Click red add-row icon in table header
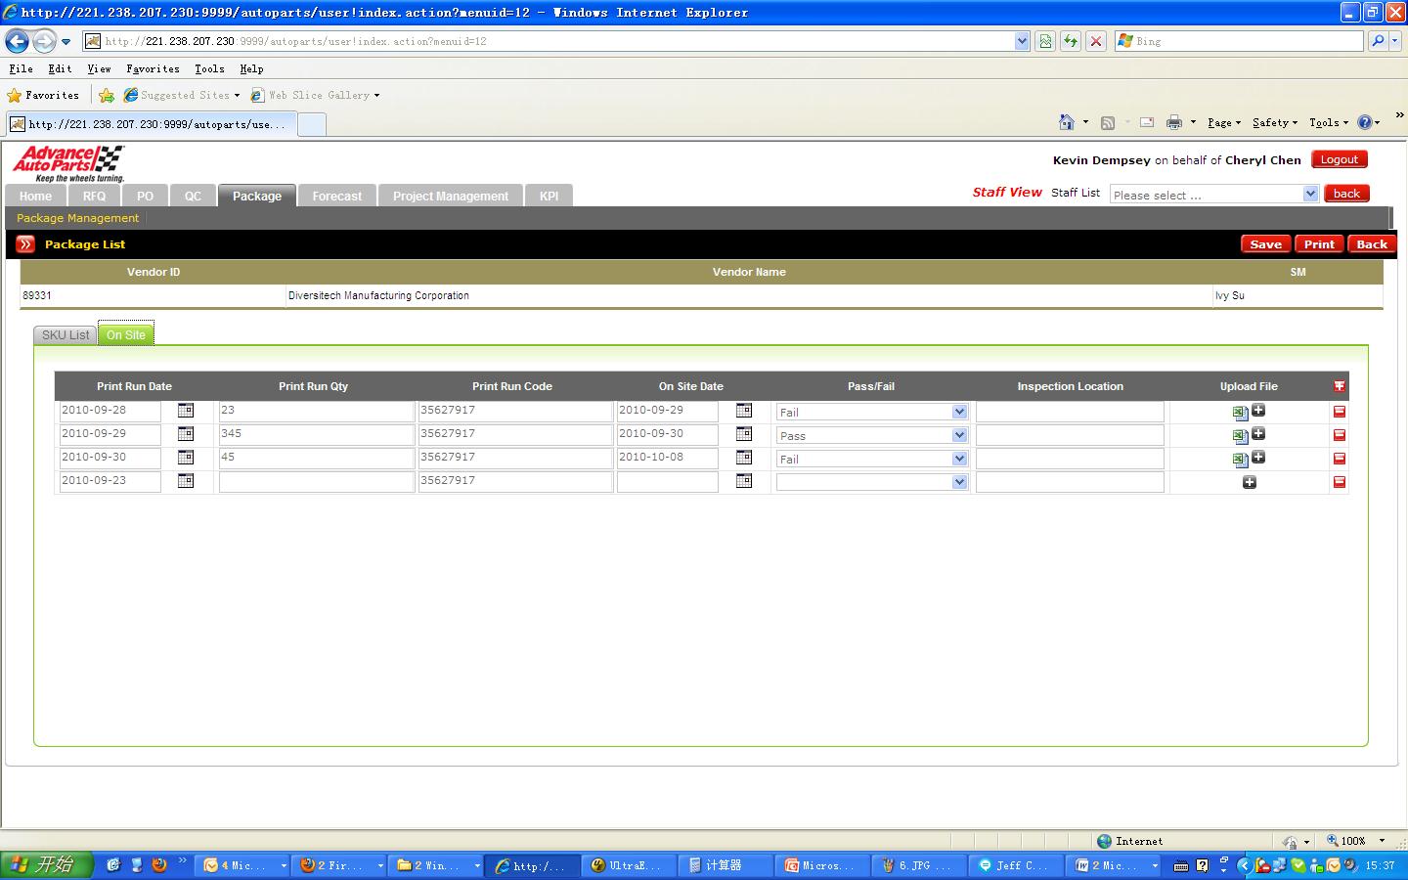 pos(1340,386)
